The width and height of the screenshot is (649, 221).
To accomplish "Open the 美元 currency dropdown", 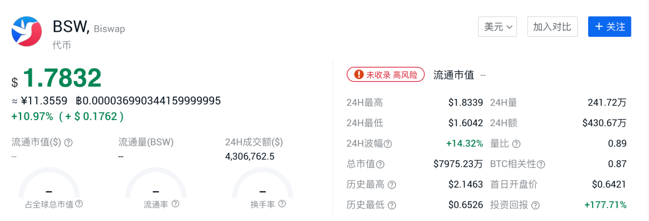I will point(497,27).
